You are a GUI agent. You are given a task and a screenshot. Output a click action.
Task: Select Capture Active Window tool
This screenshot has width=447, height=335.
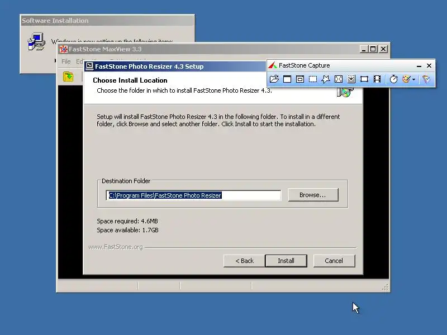(x=287, y=79)
